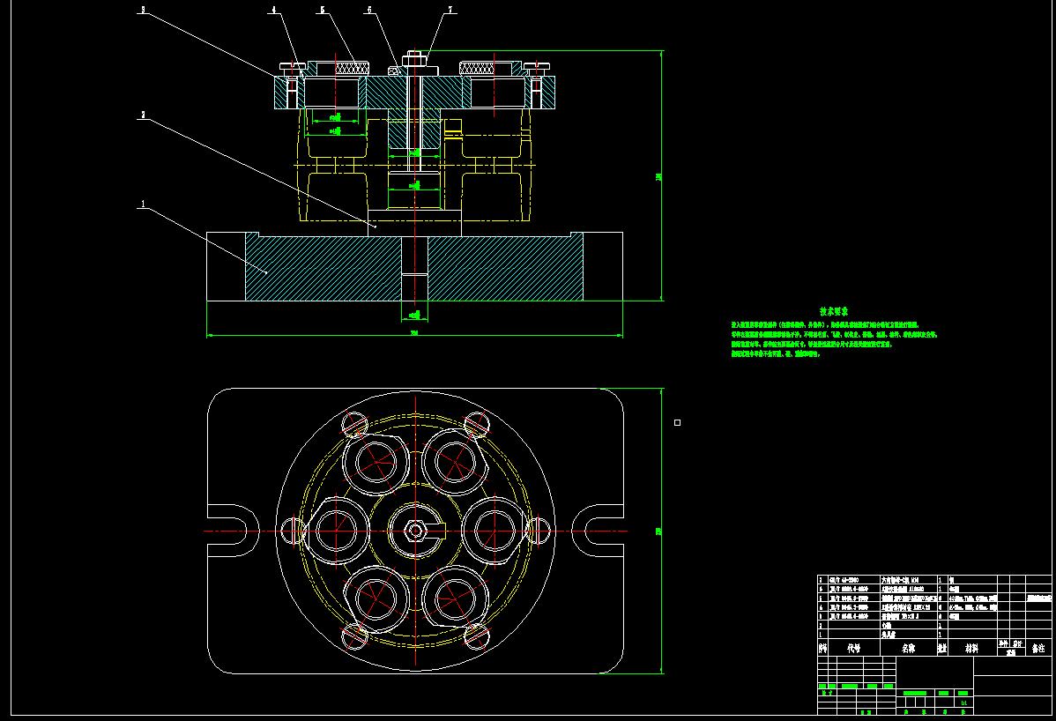Select central hex nut in plan view
The image size is (1056, 721).
click(415, 531)
